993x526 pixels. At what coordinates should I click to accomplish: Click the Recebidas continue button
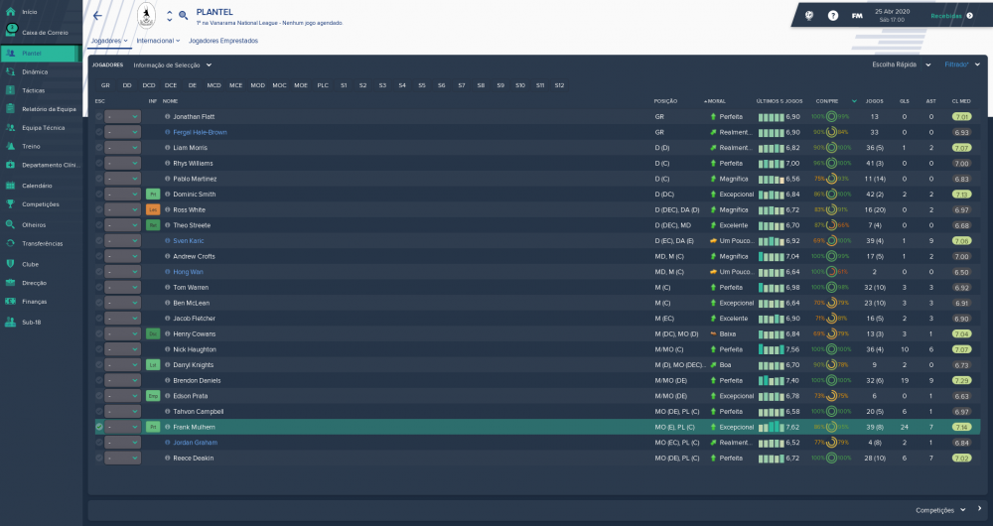click(x=952, y=15)
